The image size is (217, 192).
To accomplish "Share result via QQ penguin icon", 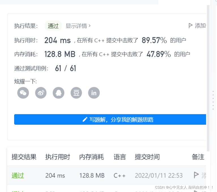I will click(x=59, y=93).
